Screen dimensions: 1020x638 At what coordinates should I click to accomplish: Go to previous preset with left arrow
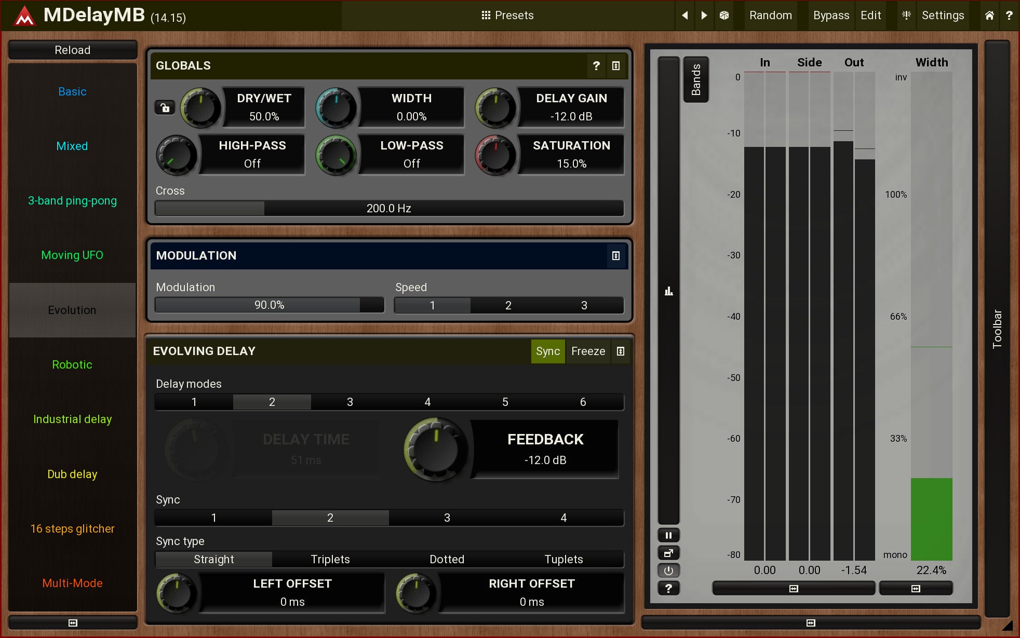(685, 15)
